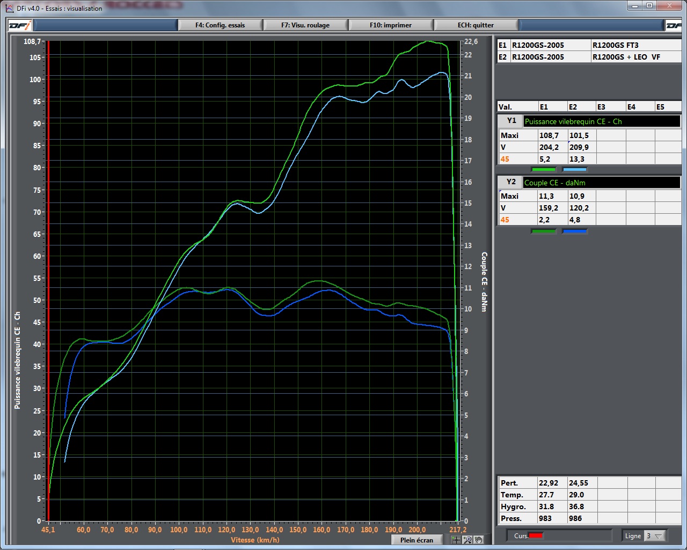Click the Y2 axis selector button
Viewport: 687px width, 550px height.
[x=511, y=182]
